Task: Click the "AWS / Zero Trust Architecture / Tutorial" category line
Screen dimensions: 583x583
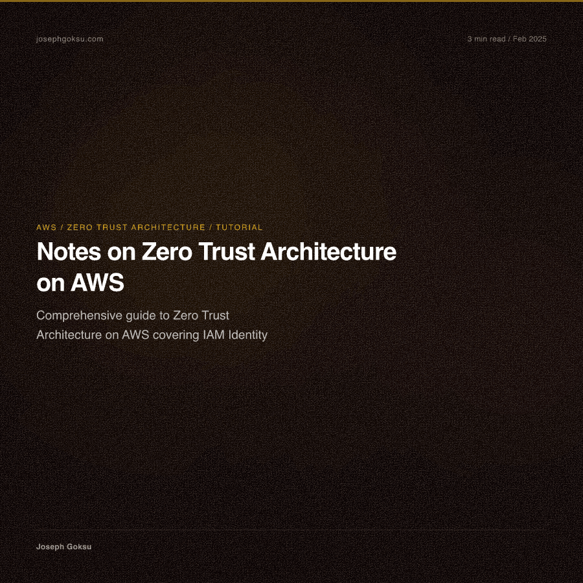Action: [x=150, y=227]
